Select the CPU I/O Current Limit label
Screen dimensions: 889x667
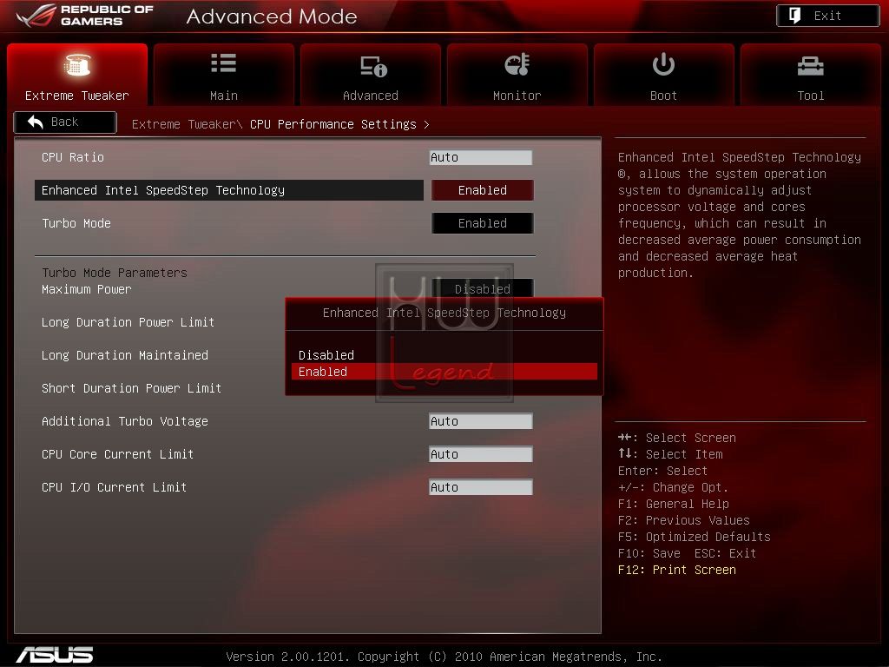click(x=114, y=487)
